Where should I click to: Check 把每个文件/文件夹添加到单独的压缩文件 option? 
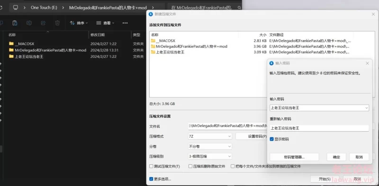tap(233, 166)
